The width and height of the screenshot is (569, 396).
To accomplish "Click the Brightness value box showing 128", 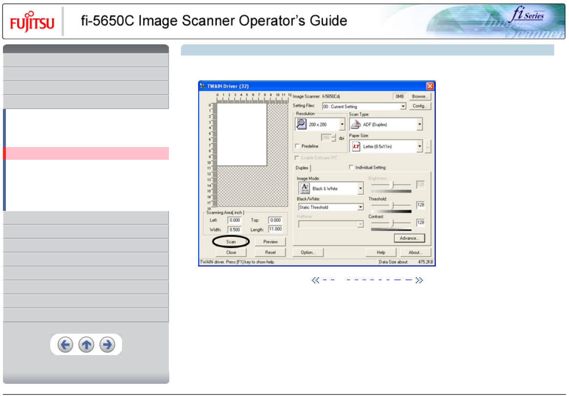I will 421,185.
